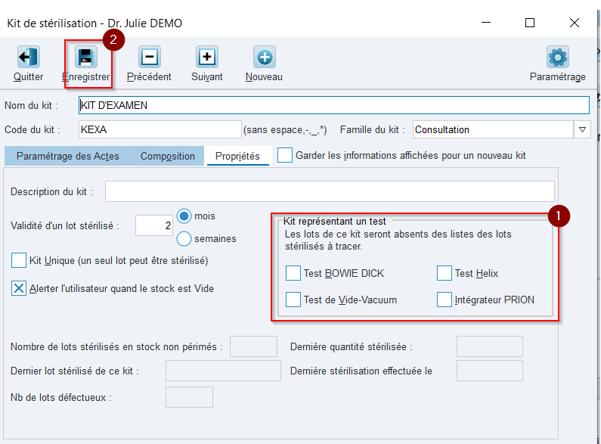The width and height of the screenshot is (601, 444).
Task: Minimize the Kit de stérilisation window
Action: pos(486,23)
